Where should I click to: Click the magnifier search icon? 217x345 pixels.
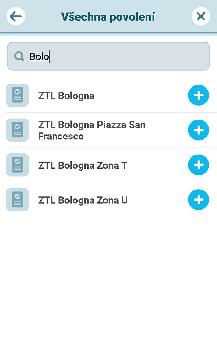point(19,56)
